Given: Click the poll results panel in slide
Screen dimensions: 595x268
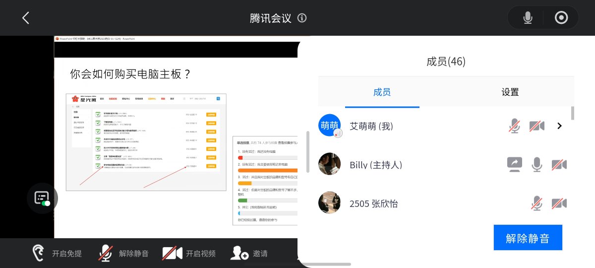Looking at the screenshot, I should [265, 181].
